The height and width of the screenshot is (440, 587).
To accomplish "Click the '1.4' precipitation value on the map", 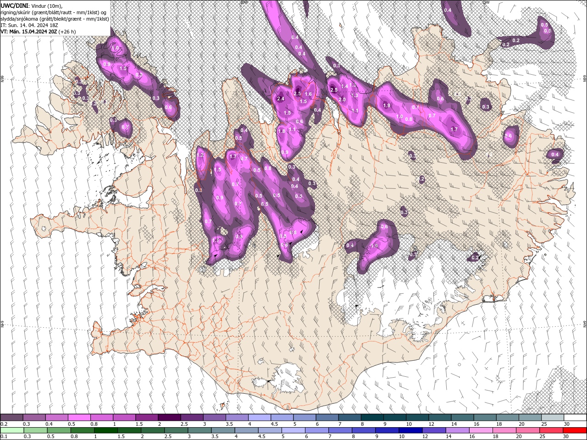I will click(344, 86).
